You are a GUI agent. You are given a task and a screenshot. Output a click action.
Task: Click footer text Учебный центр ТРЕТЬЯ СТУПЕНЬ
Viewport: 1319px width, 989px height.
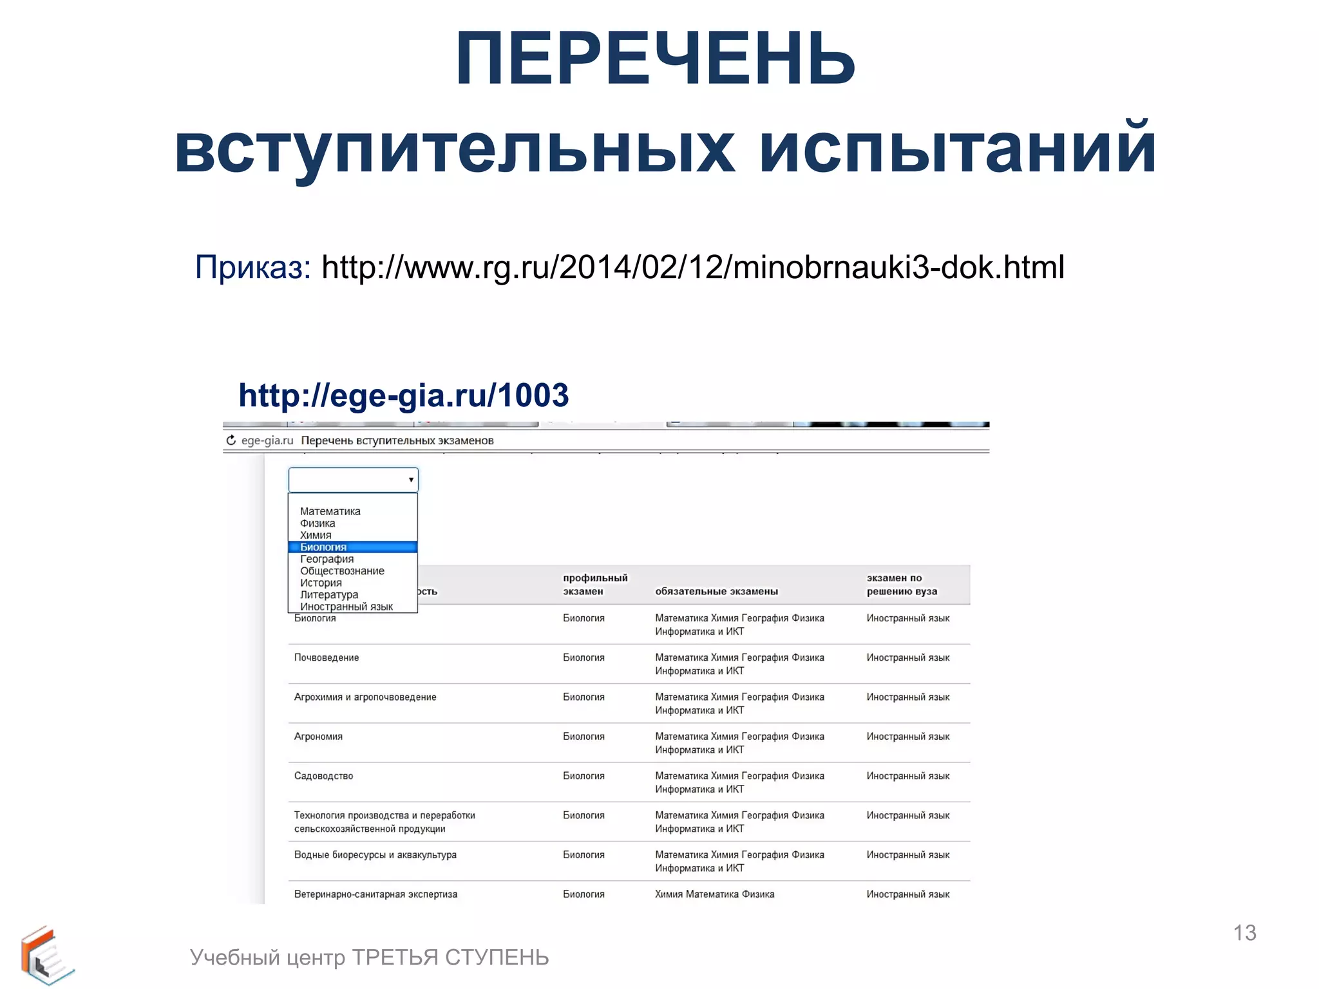tap(369, 957)
